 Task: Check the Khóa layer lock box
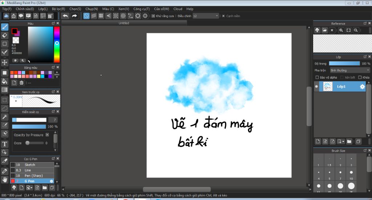pos(360,77)
